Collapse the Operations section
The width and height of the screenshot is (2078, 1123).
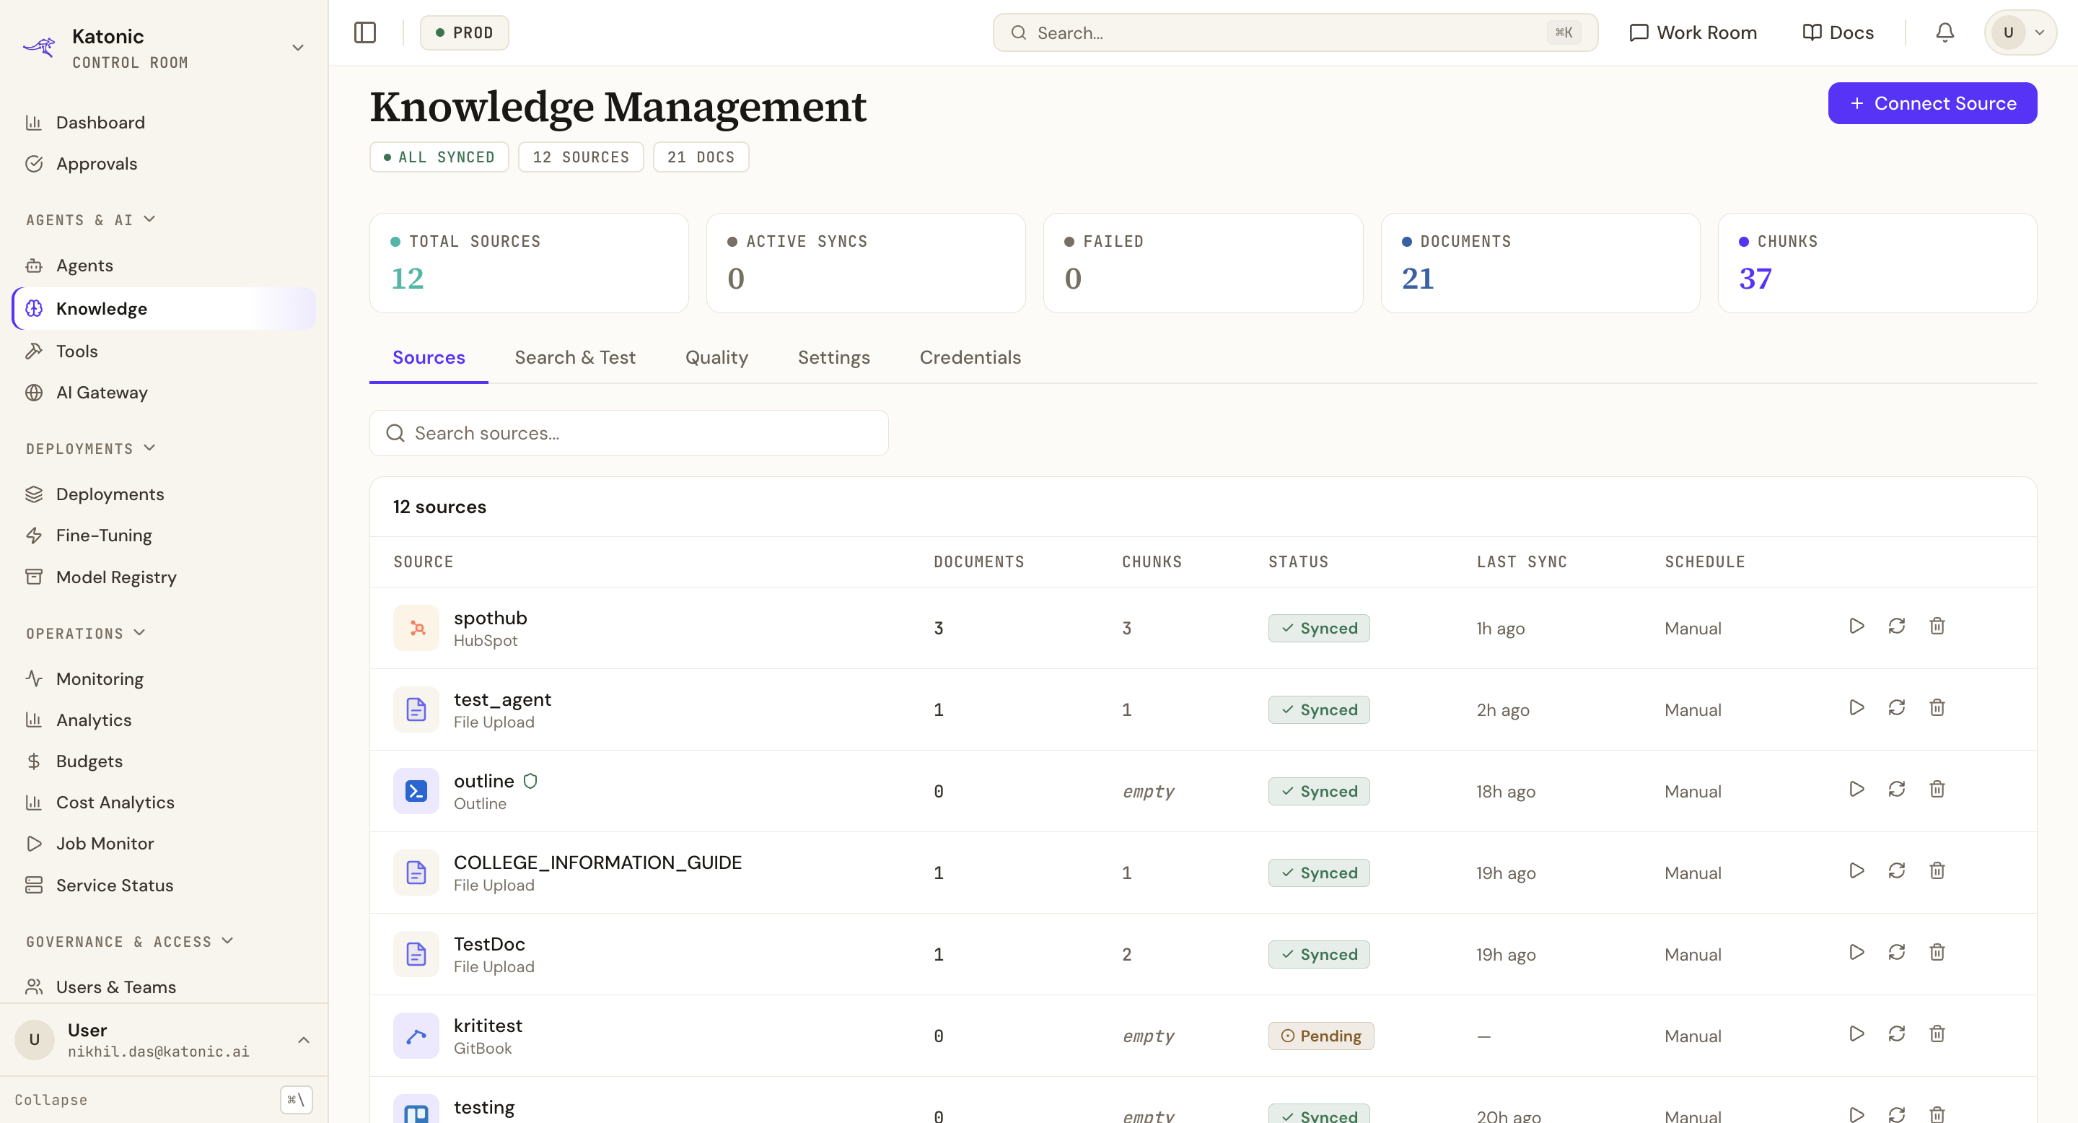86,632
